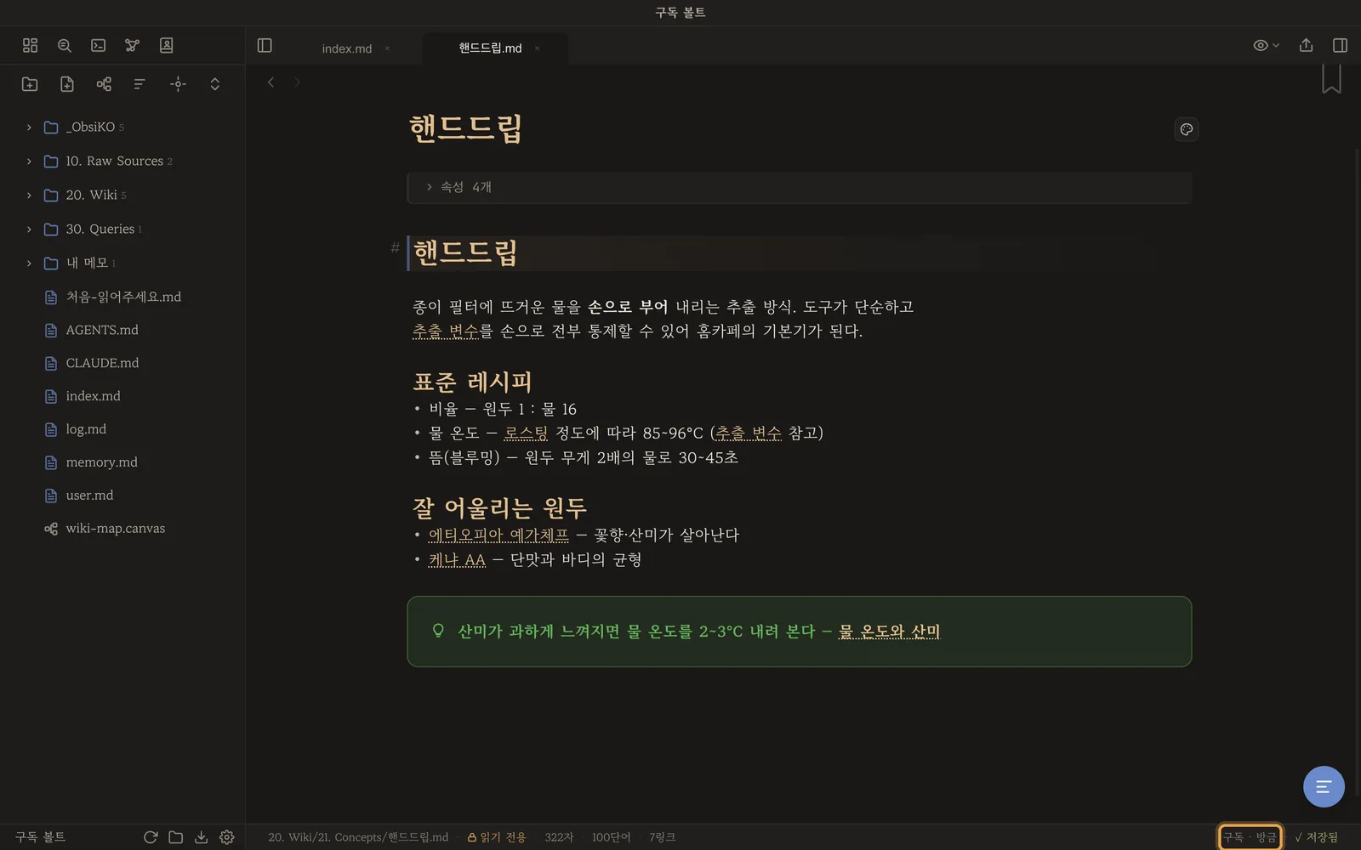Open CLAUDE.md in the file list
1361x850 pixels.
(102, 363)
